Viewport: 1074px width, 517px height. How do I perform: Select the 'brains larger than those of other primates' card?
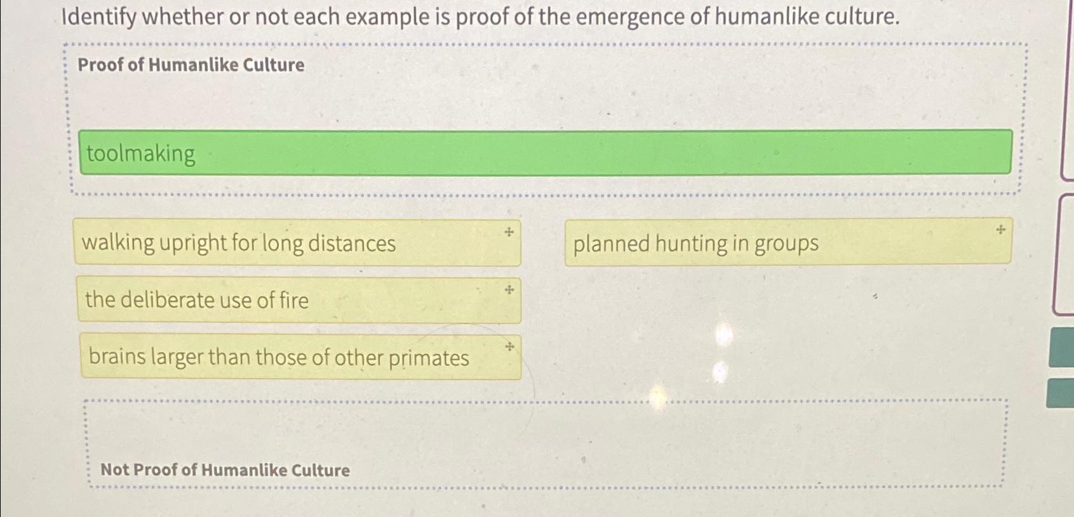tap(299, 357)
